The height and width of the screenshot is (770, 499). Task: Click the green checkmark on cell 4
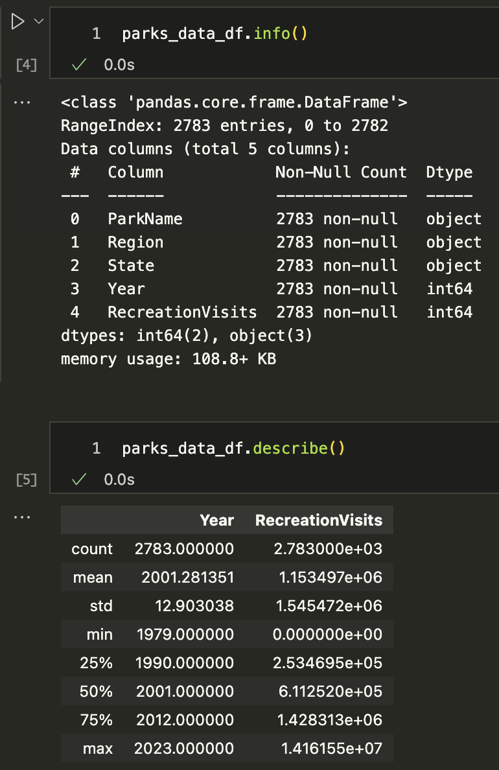tap(79, 65)
